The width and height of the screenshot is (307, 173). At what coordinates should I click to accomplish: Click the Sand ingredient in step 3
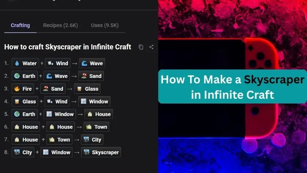pos(53,89)
